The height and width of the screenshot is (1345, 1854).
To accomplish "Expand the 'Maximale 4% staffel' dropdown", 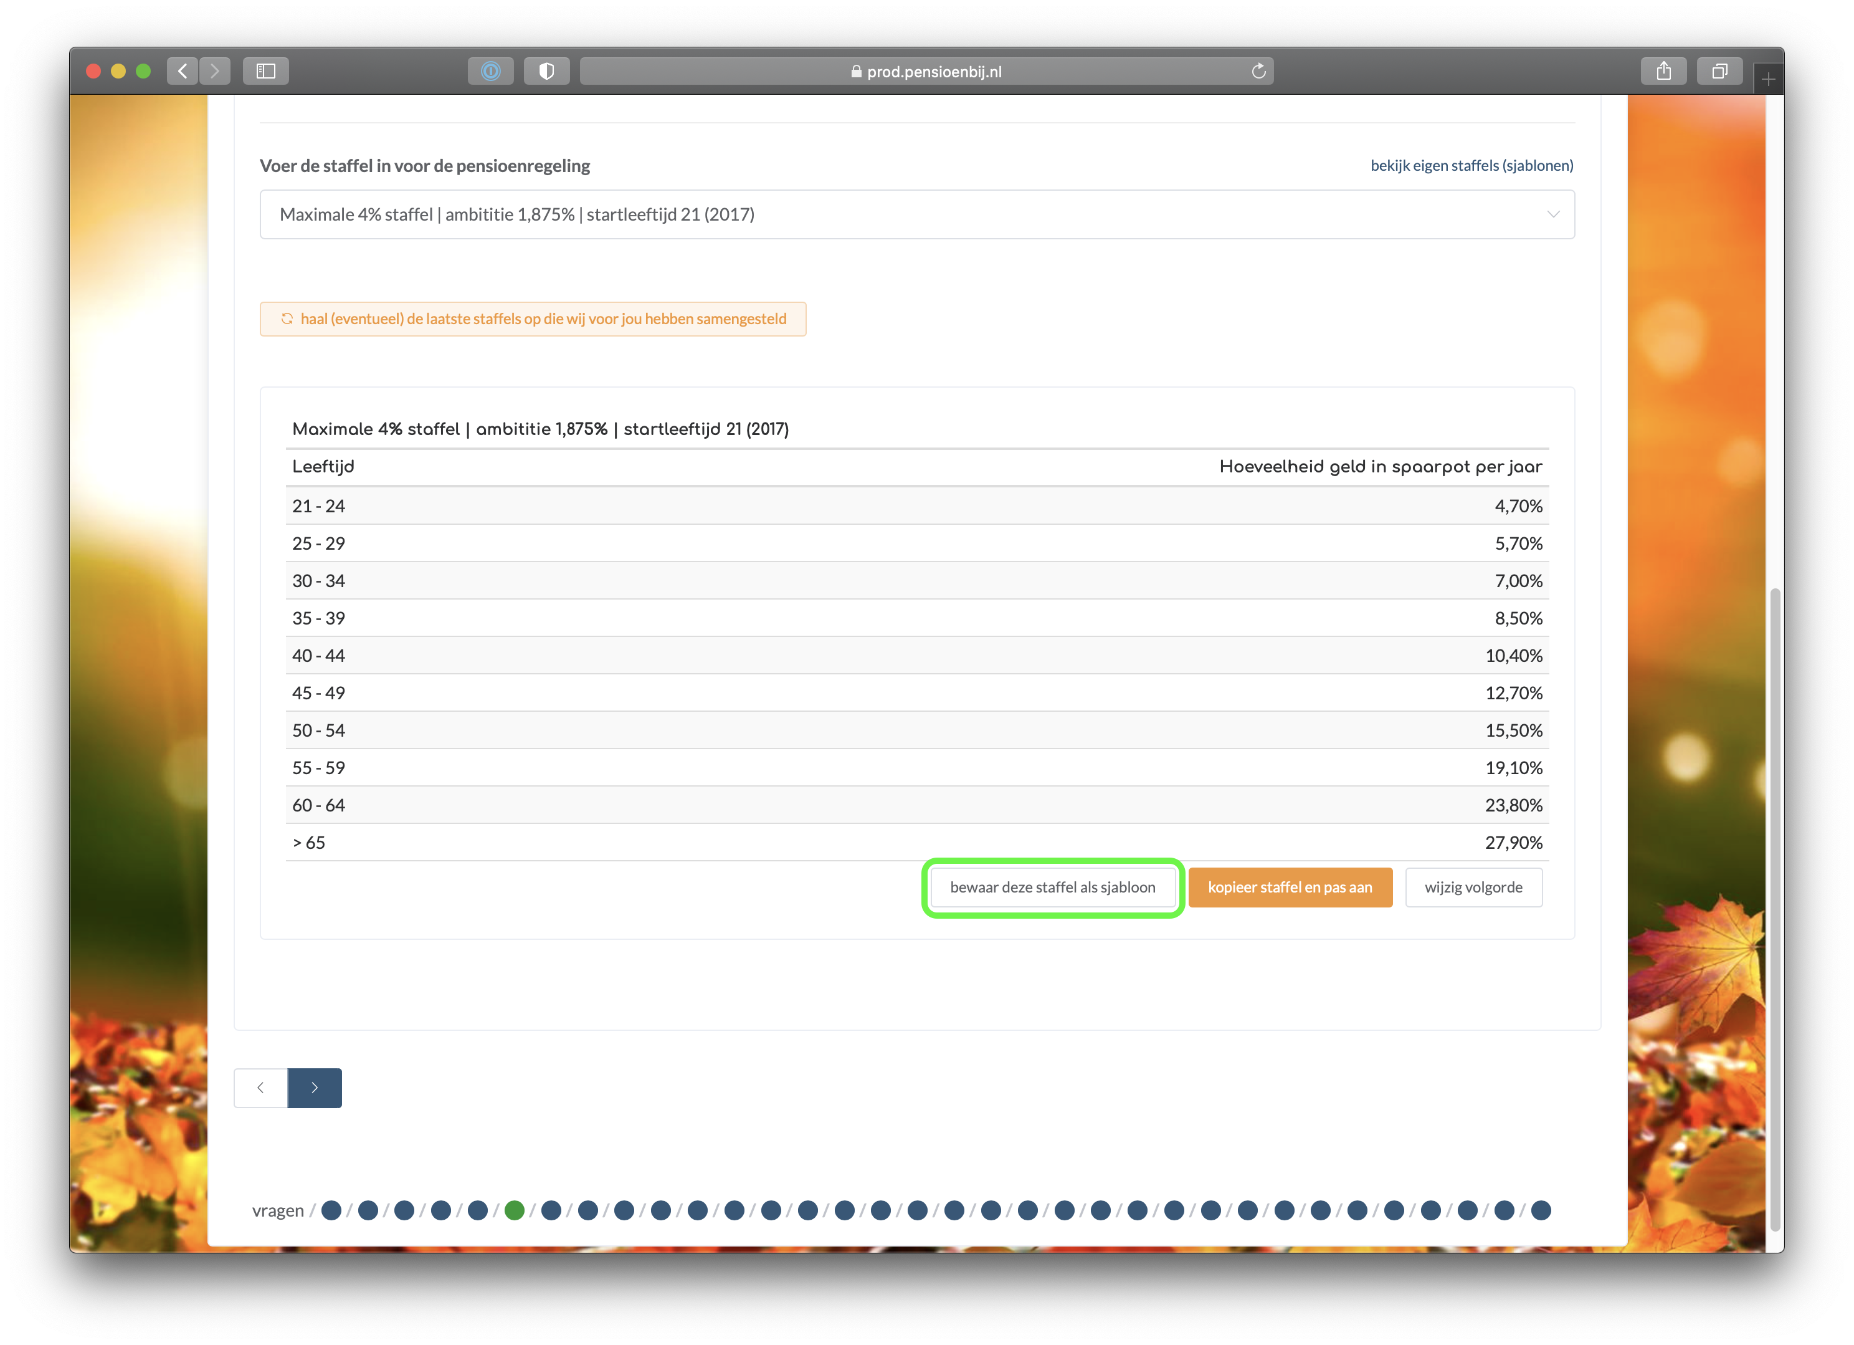I will pos(917,214).
